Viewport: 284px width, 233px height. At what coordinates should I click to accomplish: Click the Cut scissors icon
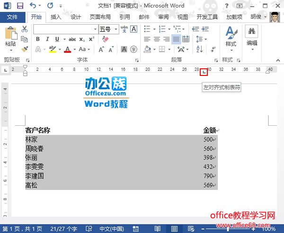click(x=25, y=29)
